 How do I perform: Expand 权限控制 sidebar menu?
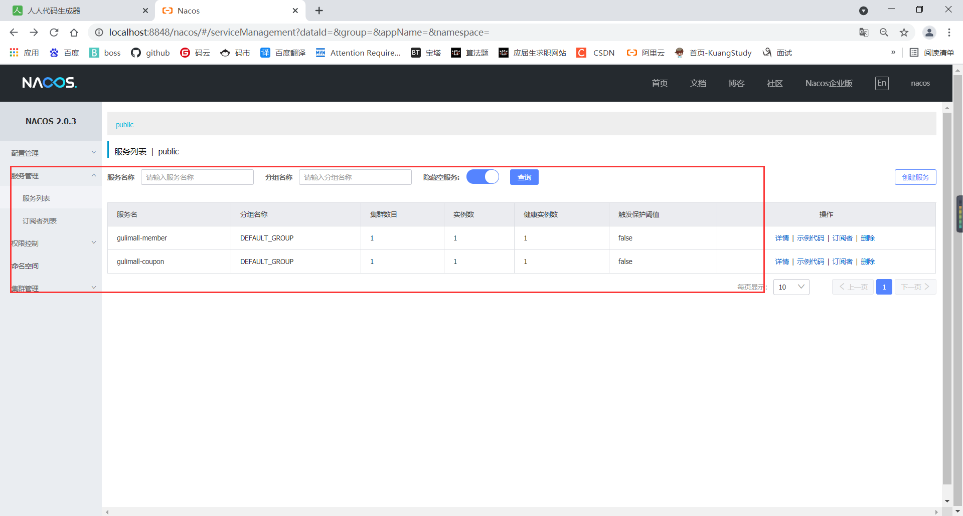[x=51, y=243]
